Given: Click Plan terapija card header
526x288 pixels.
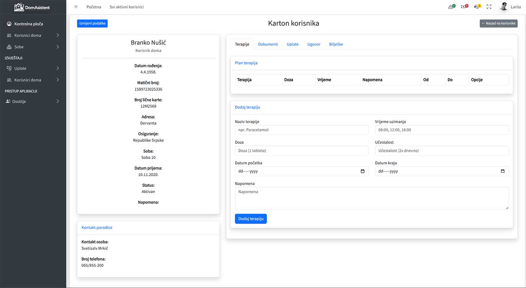Looking at the screenshot, I should pyautogui.click(x=372, y=63).
